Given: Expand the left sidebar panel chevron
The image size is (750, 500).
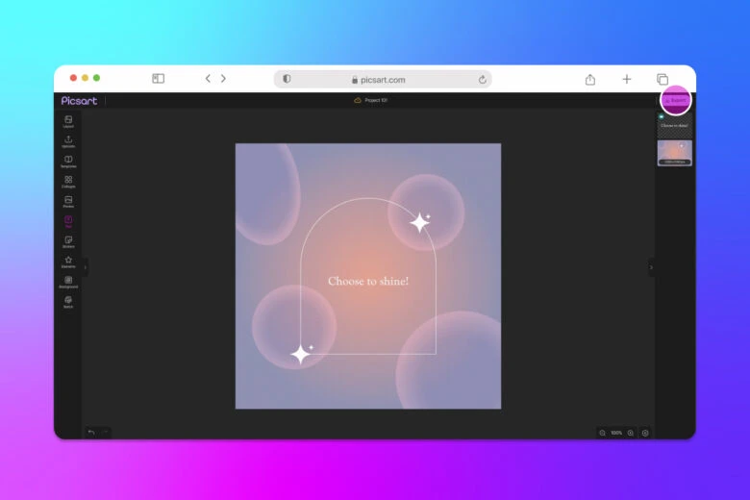Looking at the screenshot, I should coord(86,266).
